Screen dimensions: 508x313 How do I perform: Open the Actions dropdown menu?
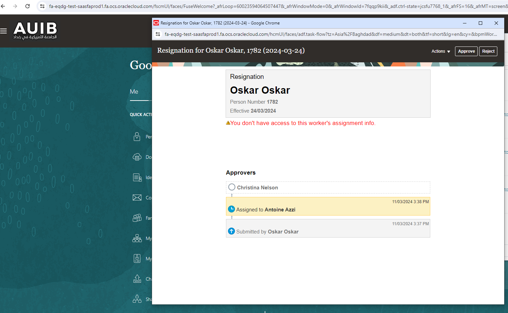click(440, 51)
